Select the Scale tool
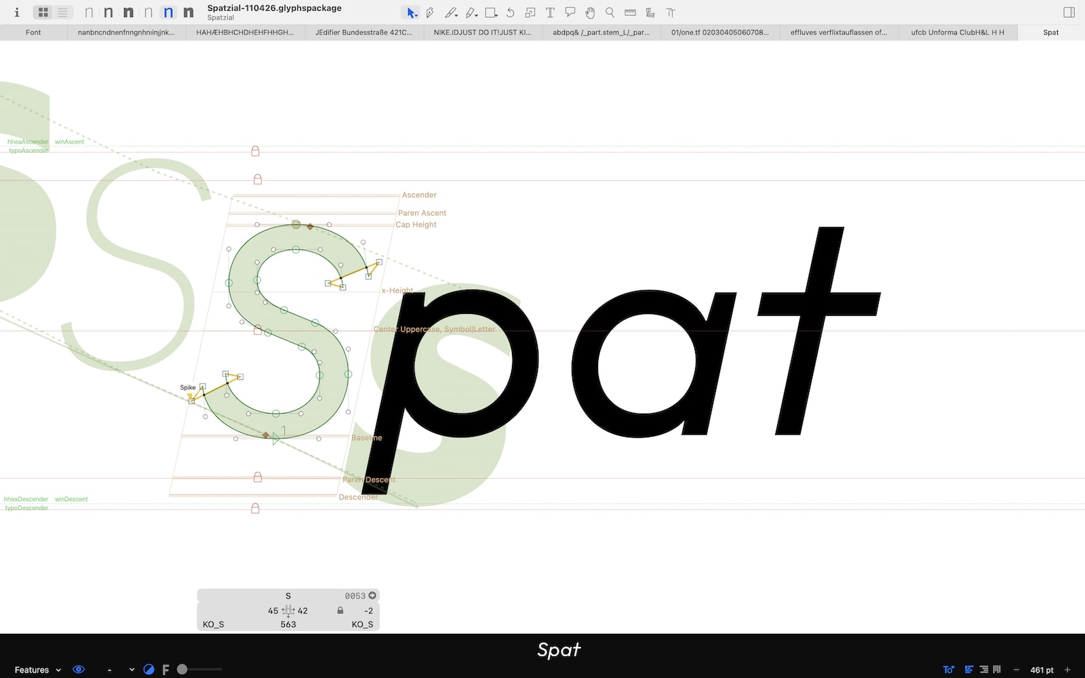Screen dimensions: 1085x678 [530, 12]
